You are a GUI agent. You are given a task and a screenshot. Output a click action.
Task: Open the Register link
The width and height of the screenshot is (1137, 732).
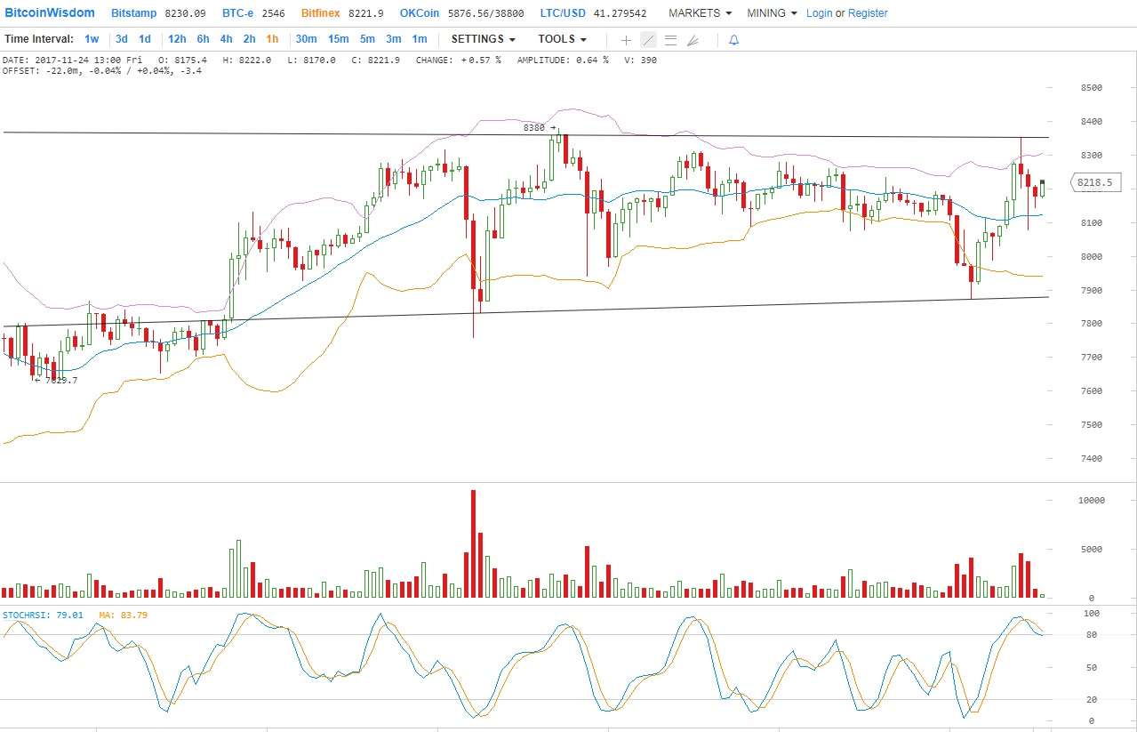tap(868, 13)
